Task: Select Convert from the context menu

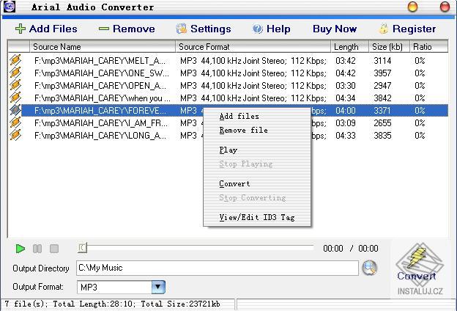Action: pyautogui.click(x=234, y=183)
